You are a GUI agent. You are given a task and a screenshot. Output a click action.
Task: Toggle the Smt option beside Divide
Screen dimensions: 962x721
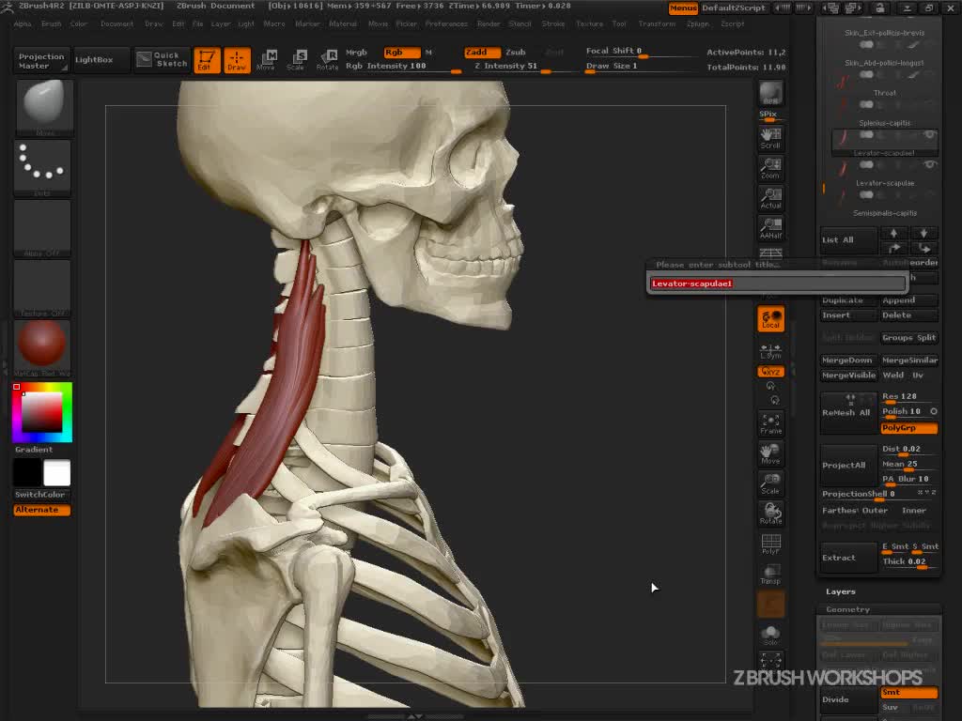(909, 692)
